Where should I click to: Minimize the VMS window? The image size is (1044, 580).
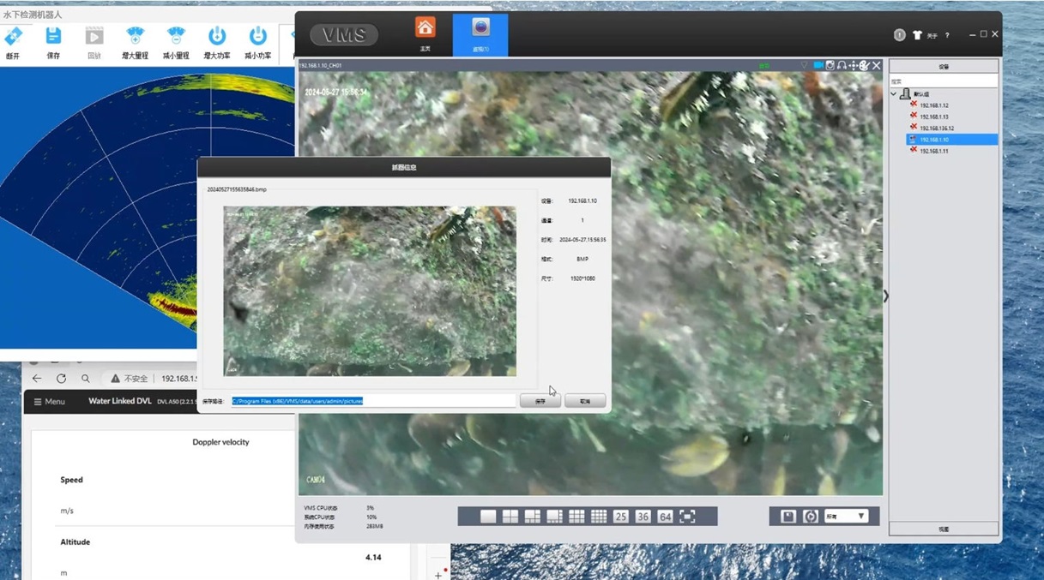970,34
